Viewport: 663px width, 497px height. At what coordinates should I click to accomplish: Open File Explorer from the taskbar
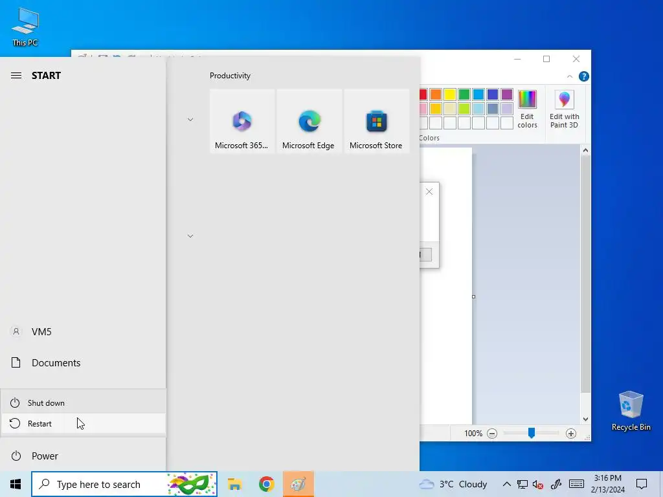(x=234, y=484)
